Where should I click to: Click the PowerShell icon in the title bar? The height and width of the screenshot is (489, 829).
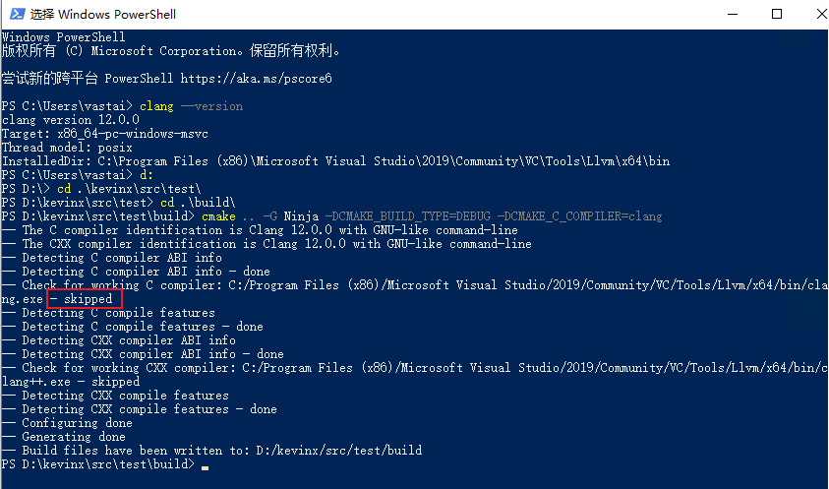15,14
